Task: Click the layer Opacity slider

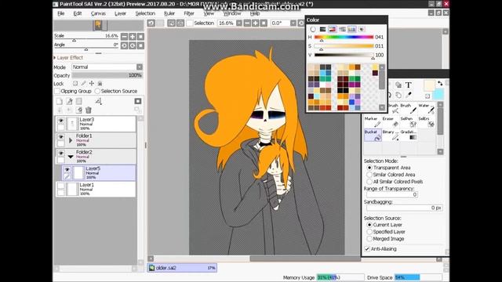Action: (107, 75)
